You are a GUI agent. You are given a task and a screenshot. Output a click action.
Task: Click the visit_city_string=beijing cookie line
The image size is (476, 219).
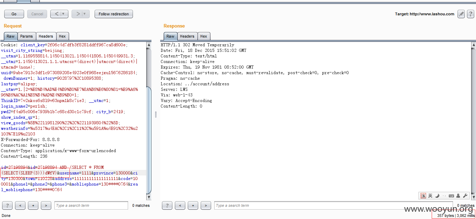coord(32,50)
